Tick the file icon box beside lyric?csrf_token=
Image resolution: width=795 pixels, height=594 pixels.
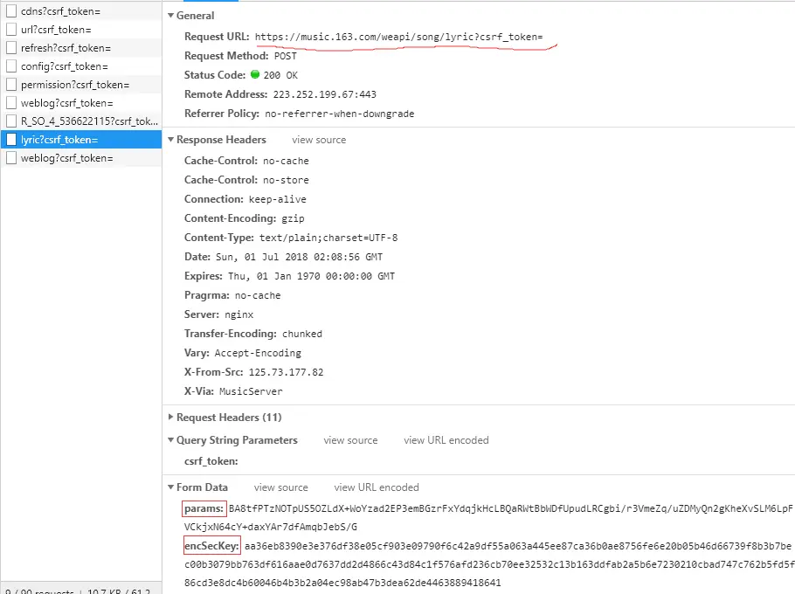[11, 140]
